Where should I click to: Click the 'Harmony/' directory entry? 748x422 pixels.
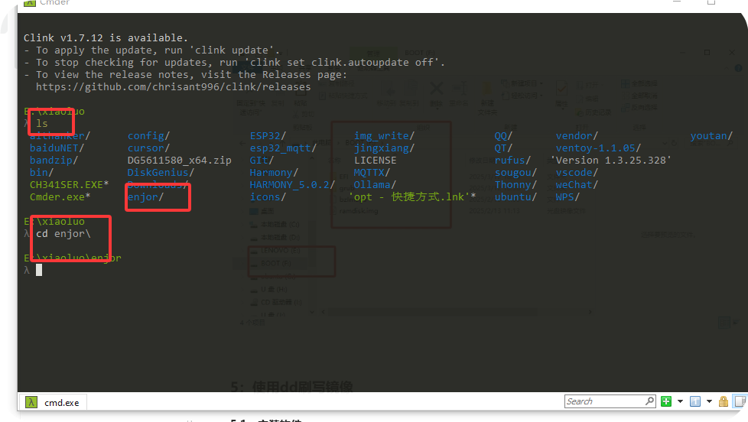(x=274, y=173)
